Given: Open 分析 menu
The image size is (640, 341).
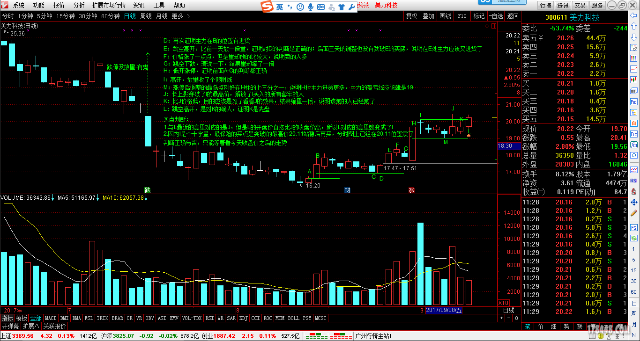Looking at the screenshot, I should pyautogui.click(x=79, y=5).
